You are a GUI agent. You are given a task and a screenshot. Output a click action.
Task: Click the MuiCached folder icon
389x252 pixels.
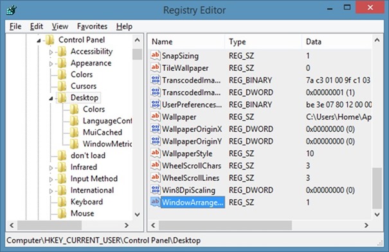pos(74,132)
